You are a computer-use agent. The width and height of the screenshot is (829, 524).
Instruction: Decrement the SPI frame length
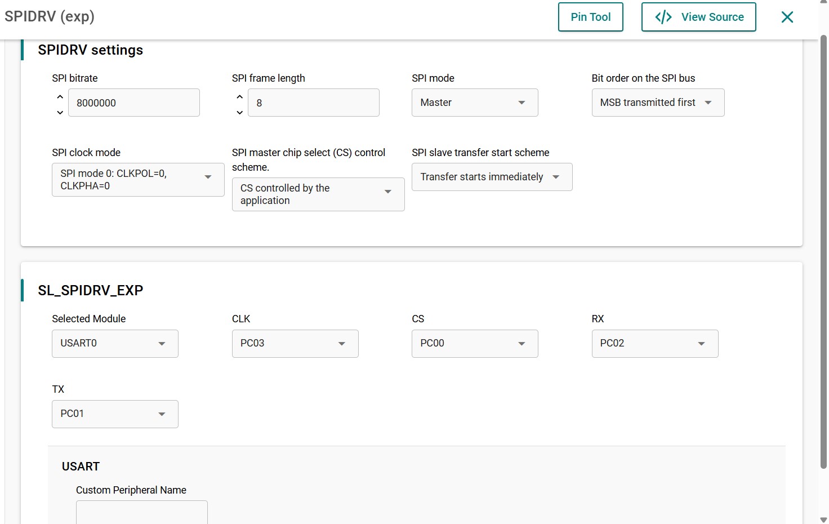point(240,112)
